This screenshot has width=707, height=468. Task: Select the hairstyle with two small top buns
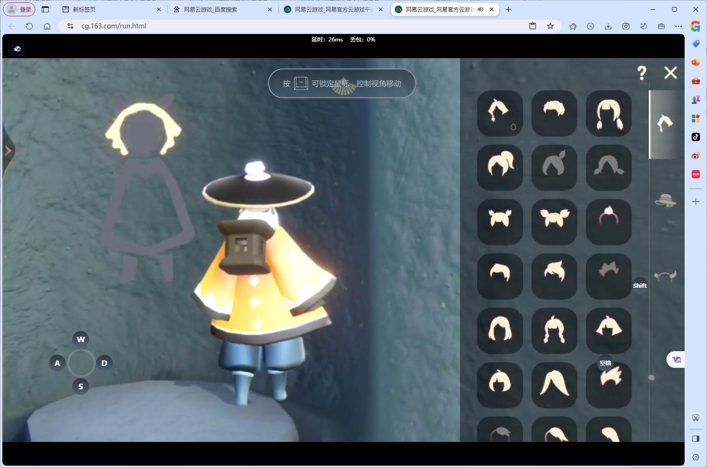click(x=500, y=222)
